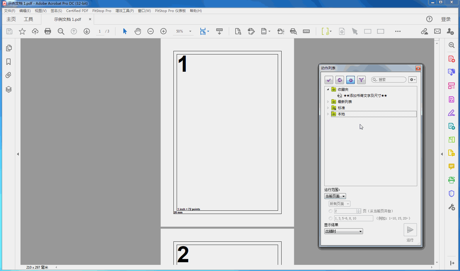Viewport: 460px width, 271px height.
Task: Share a link icon in toolbar
Action: tap(424, 31)
